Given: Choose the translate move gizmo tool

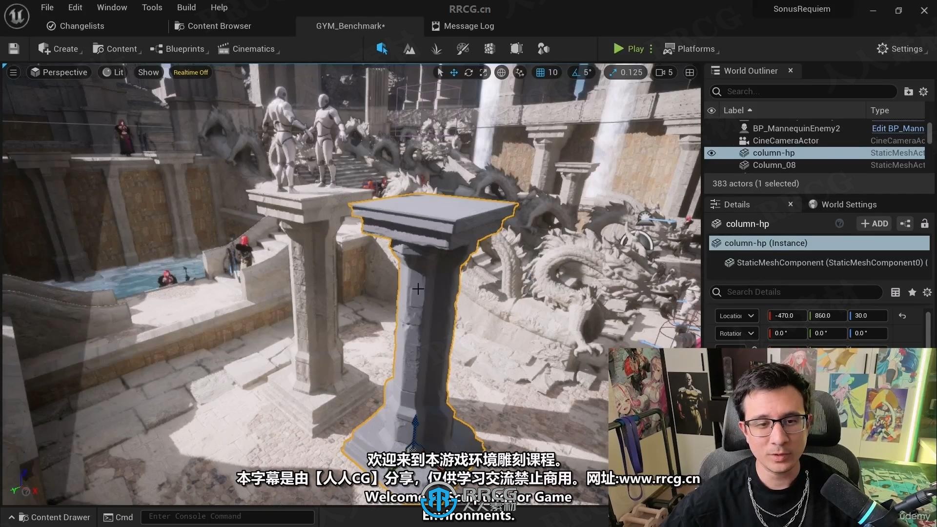Looking at the screenshot, I should tap(454, 72).
